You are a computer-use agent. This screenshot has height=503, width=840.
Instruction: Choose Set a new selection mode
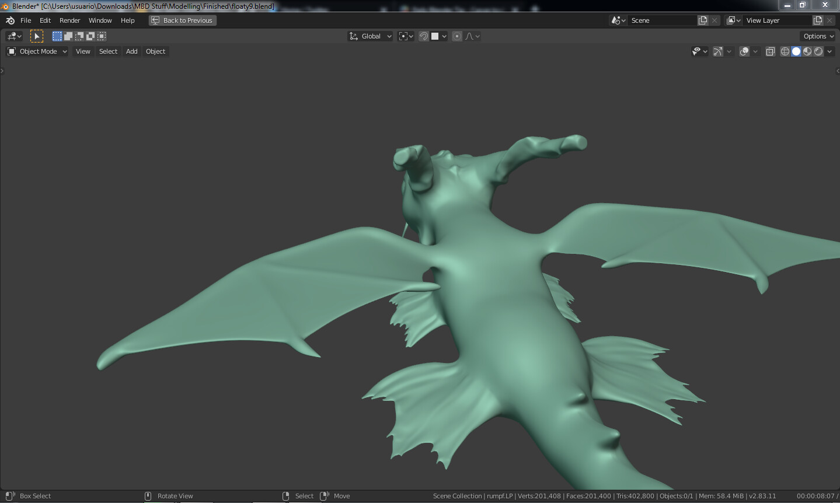click(57, 36)
